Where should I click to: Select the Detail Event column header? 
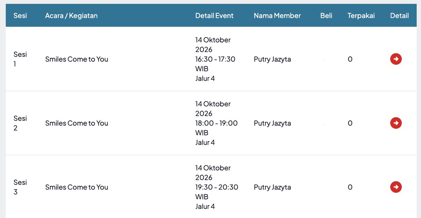pos(214,15)
